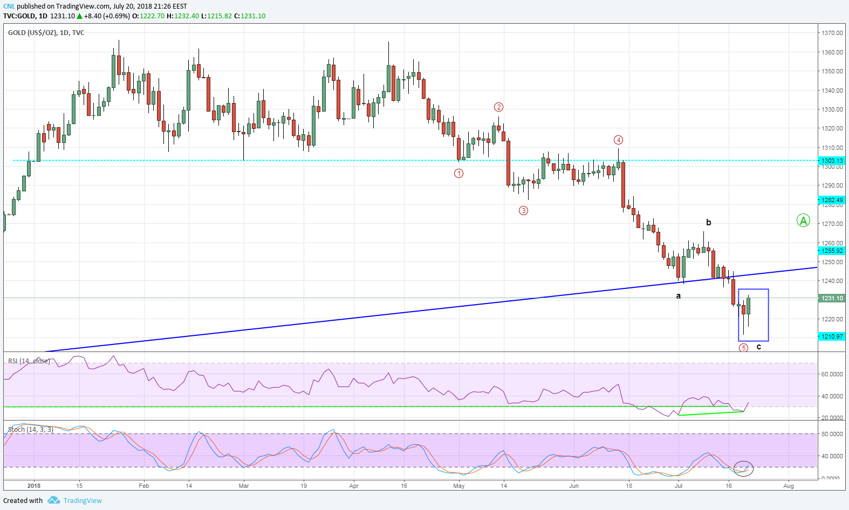This screenshot has width=849, height=510.
Task: Click the 1231.10 current price tag
Action: [832, 298]
